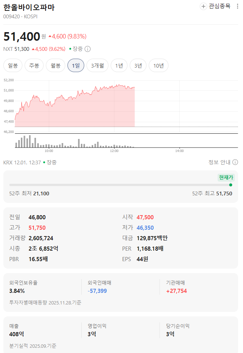
Task: Click the current price 51,400
Action: [x=22, y=36]
